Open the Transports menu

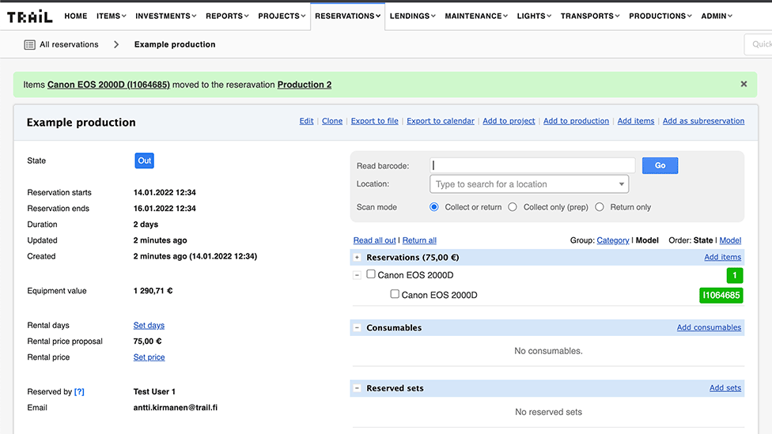(x=590, y=17)
